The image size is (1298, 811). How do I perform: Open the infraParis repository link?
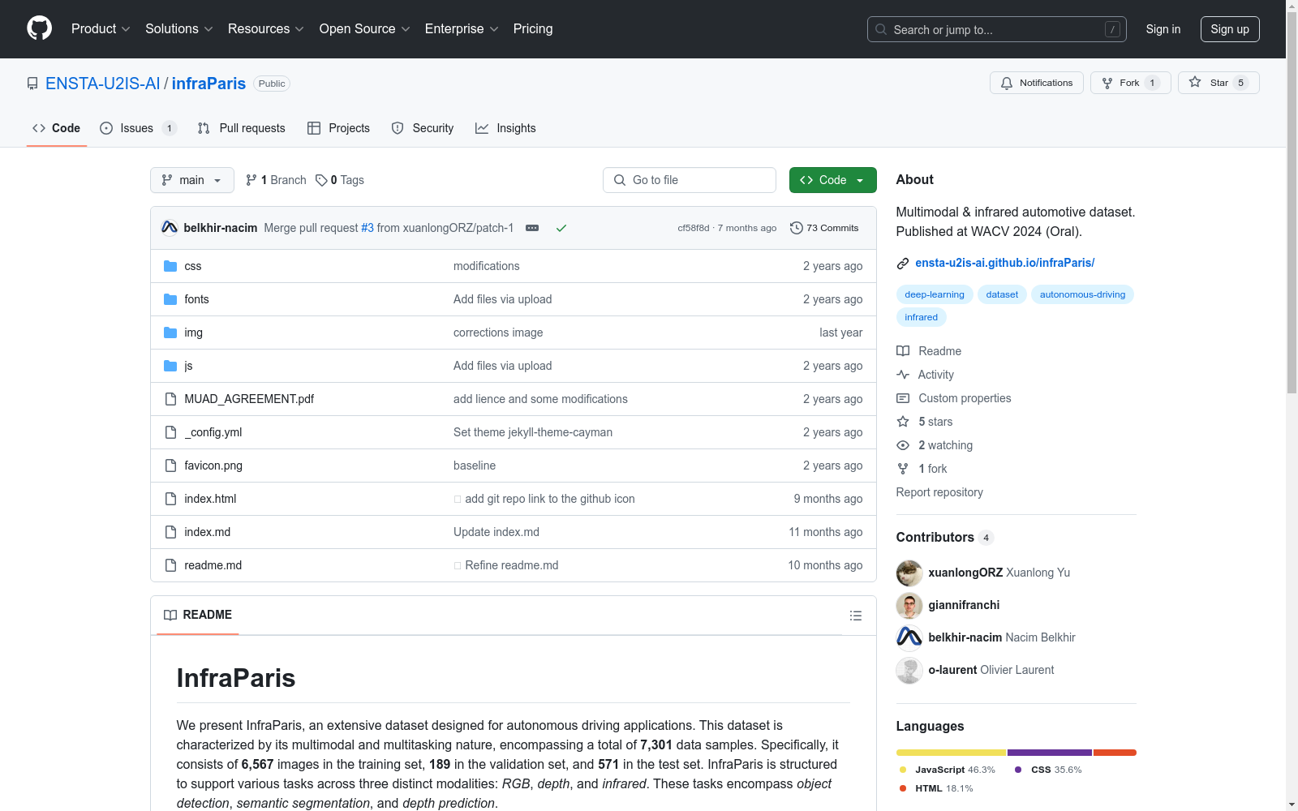pos(208,84)
